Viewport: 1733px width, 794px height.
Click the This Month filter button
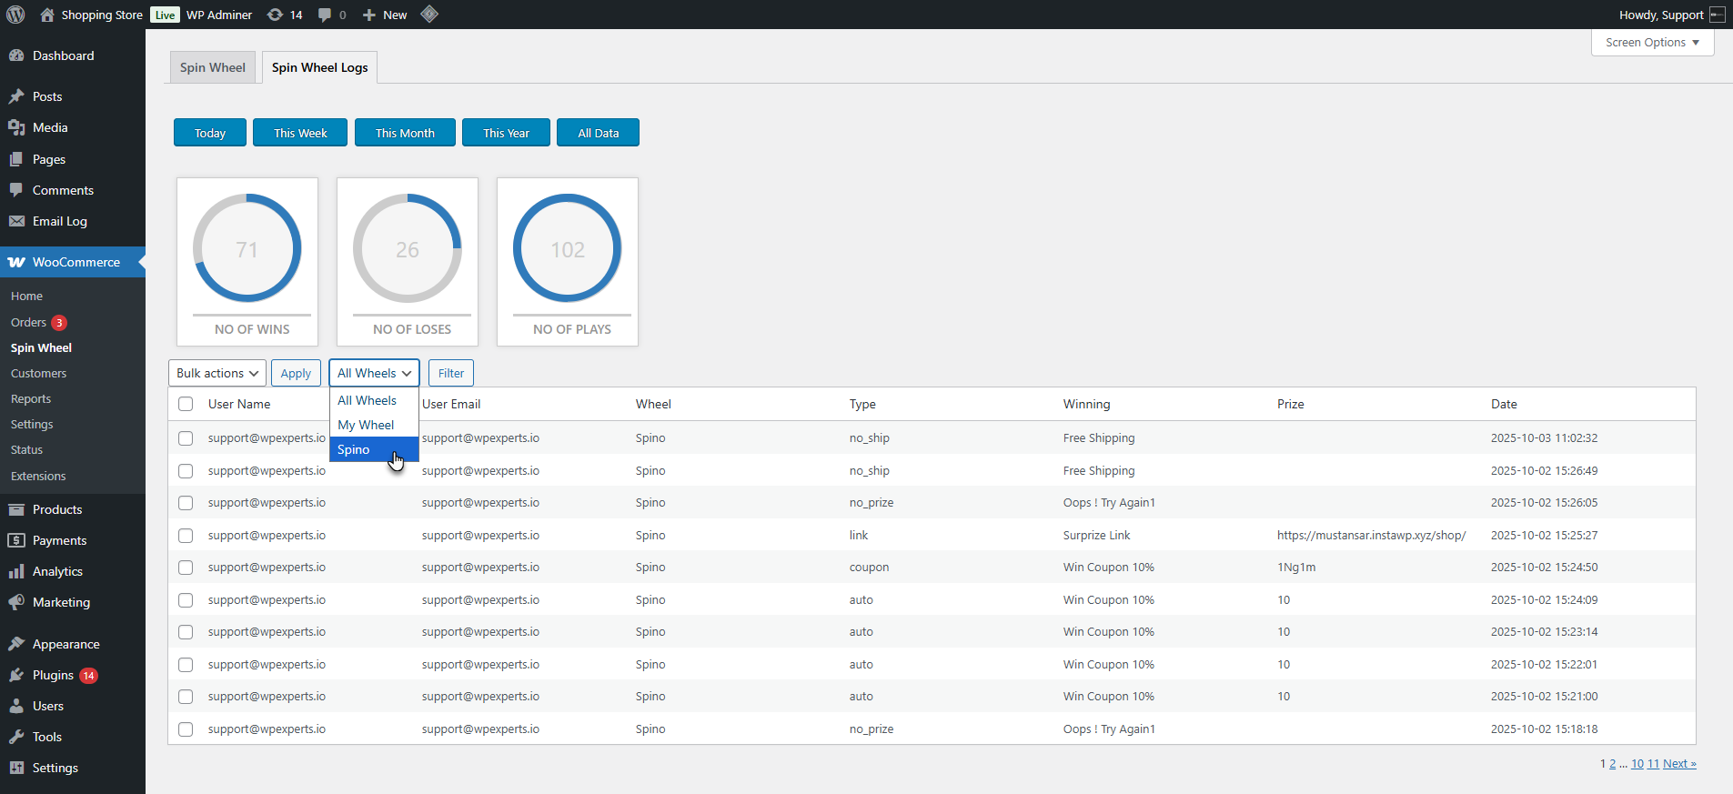pyautogui.click(x=405, y=133)
